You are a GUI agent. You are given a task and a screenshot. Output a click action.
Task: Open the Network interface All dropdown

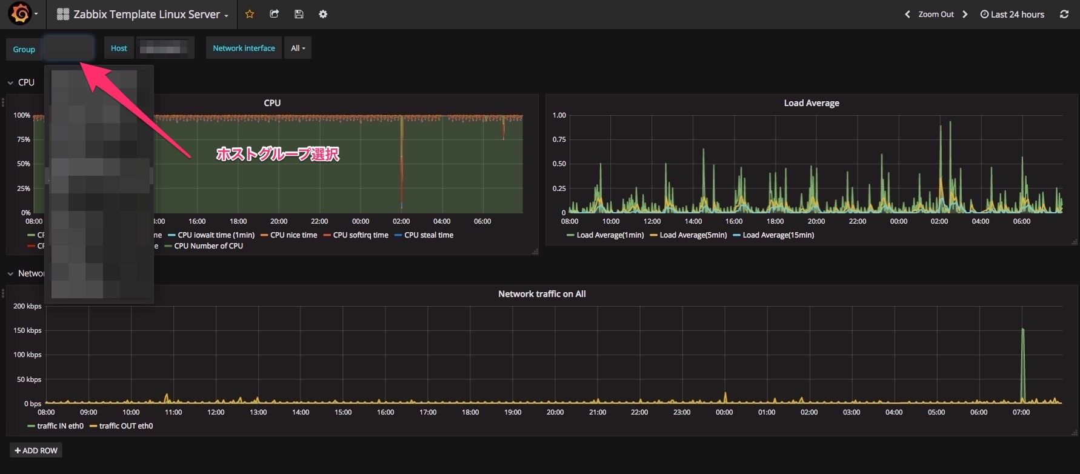[297, 48]
